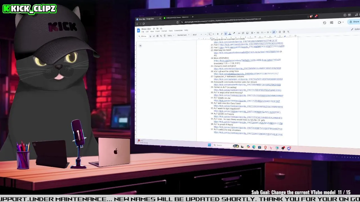
Task: Insert image using toolbar icon
Action: (x=247, y=33)
